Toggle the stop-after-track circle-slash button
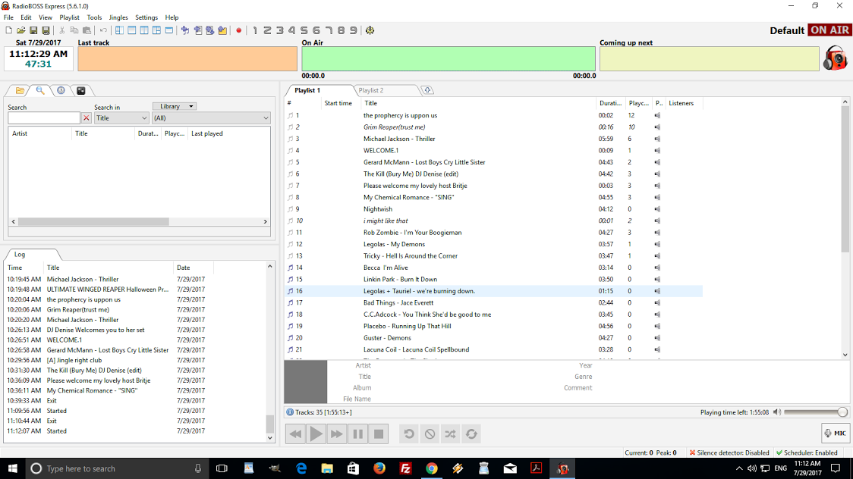853x479 pixels. pyautogui.click(x=430, y=434)
